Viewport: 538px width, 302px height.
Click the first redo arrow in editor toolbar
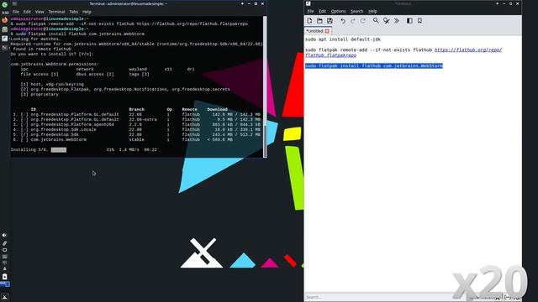pos(353,21)
